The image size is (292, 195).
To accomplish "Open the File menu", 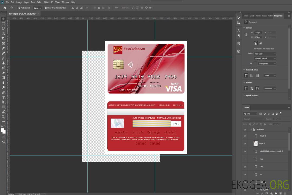I will (x=8, y=2).
